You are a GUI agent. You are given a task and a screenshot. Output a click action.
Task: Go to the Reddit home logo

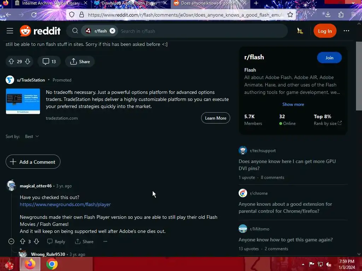point(40,31)
